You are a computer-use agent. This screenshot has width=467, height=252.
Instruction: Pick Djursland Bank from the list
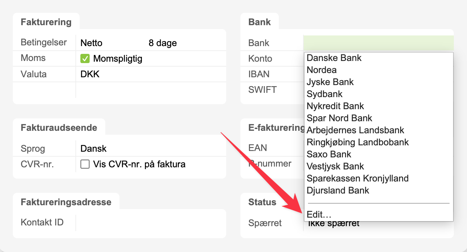click(338, 190)
